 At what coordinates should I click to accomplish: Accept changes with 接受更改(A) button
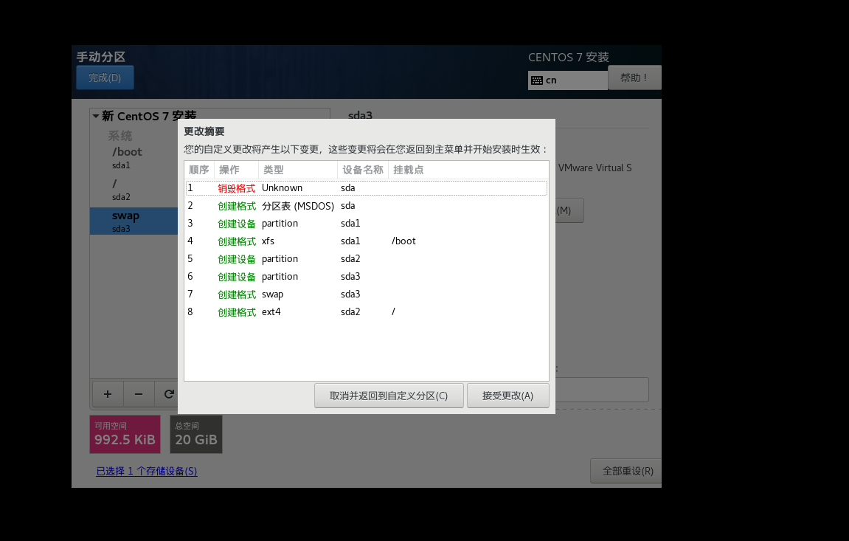[x=508, y=396]
